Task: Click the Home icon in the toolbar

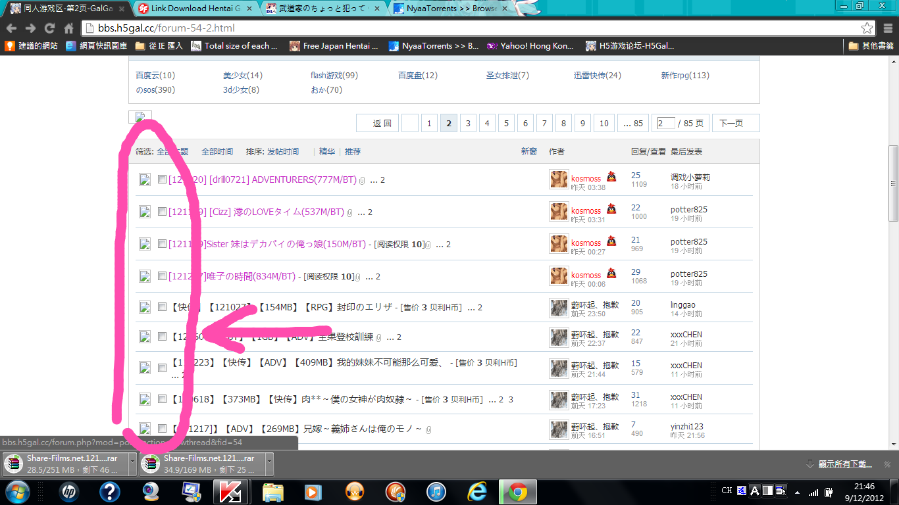Action: (x=68, y=28)
